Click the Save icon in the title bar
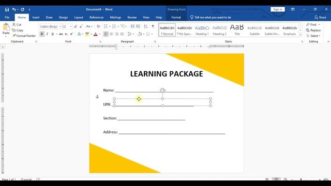 (7, 9)
